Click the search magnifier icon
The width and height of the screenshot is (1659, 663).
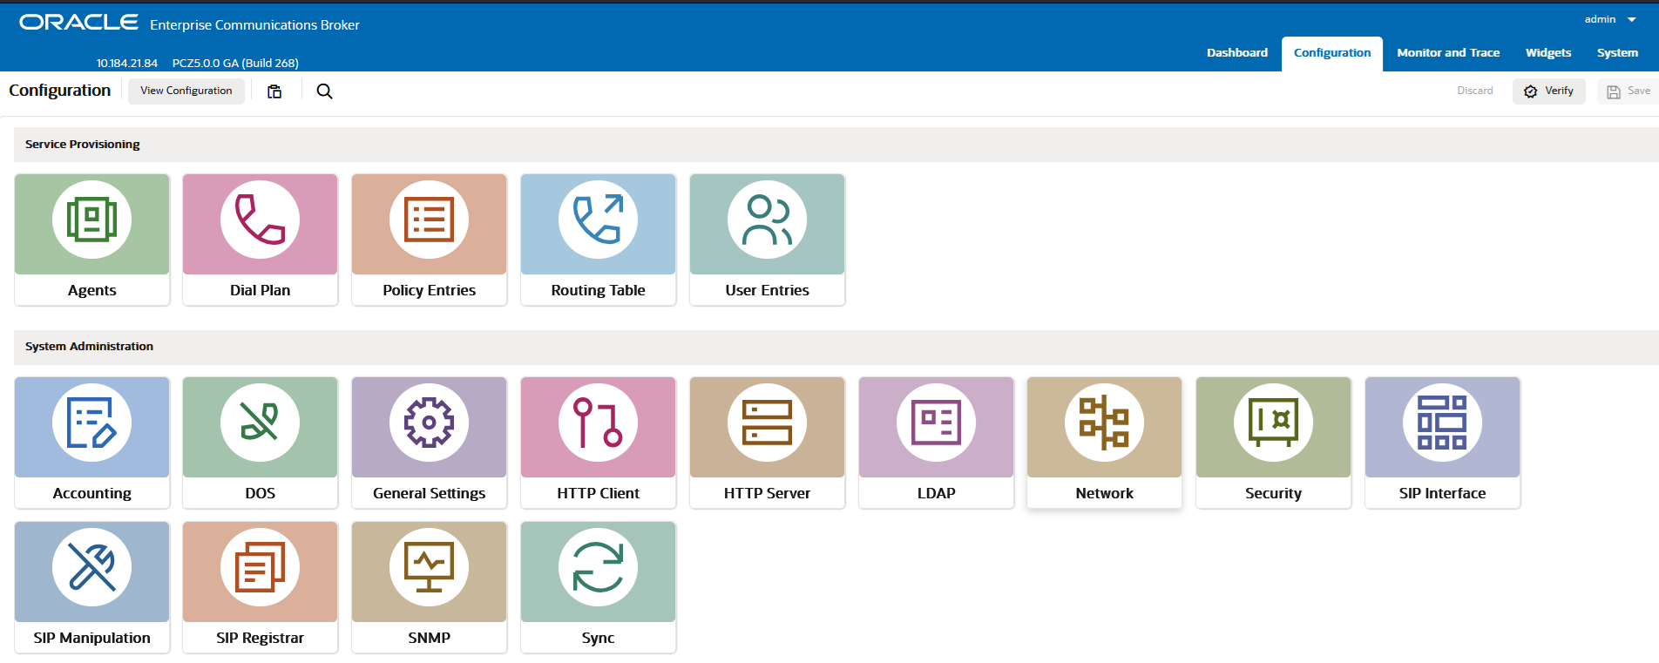click(324, 91)
